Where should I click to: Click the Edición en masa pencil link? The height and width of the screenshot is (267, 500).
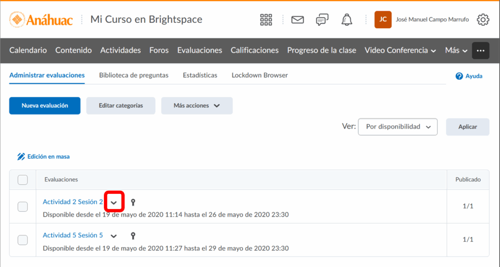(43, 157)
